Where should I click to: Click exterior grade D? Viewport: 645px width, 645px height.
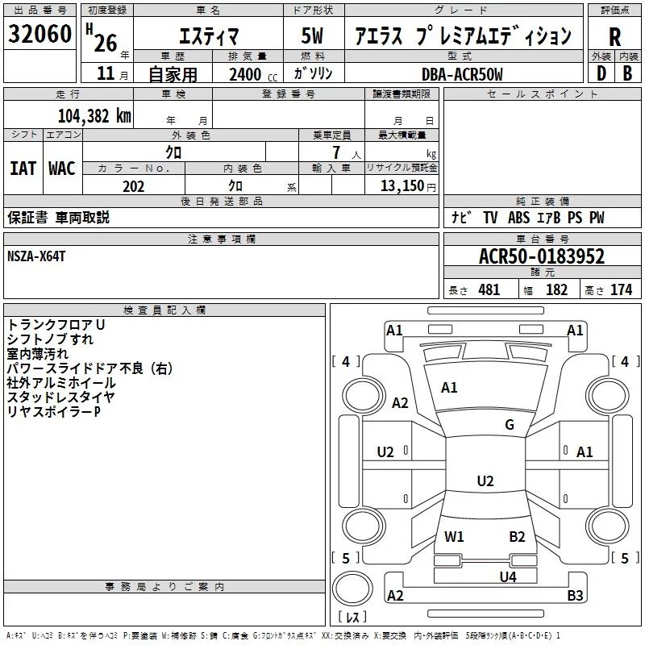(x=601, y=73)
